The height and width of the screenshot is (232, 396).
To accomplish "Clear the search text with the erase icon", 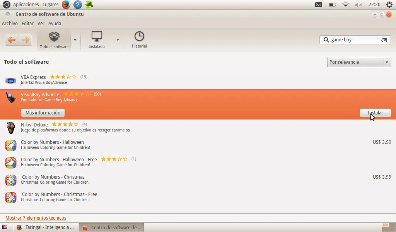I will click(x=384, y=40).
